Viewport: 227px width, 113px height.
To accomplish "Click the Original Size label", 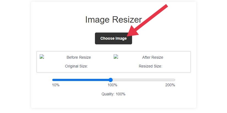I will coord(76,66).
